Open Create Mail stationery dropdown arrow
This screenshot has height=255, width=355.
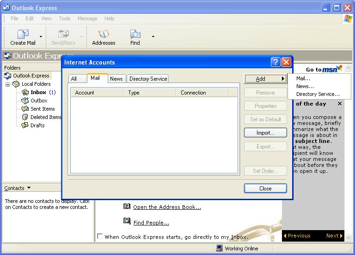coord(41,36)
